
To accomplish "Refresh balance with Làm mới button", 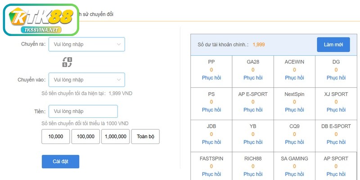I will point(333,45).
